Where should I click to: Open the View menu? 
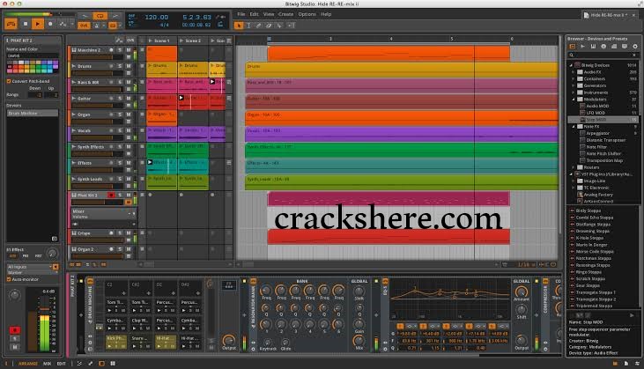point(269,14)
